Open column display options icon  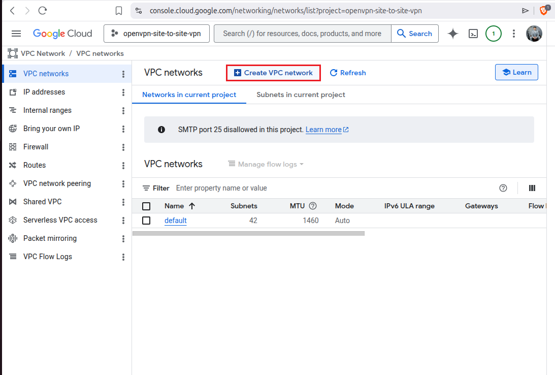pos(532,188)
